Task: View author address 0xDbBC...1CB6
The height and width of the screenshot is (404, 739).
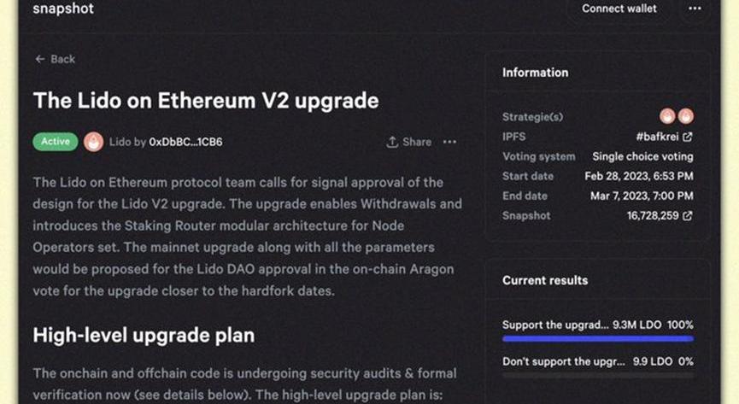Action: (185, 142)
